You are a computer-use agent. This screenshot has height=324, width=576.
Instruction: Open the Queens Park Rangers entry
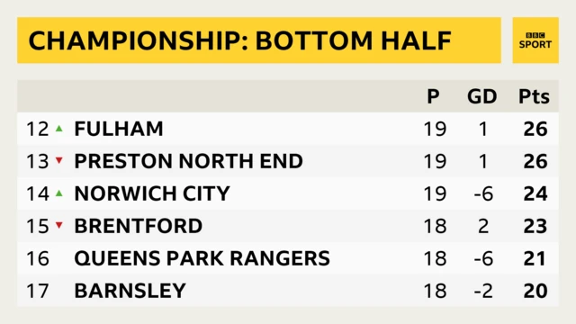coord(288,258)
